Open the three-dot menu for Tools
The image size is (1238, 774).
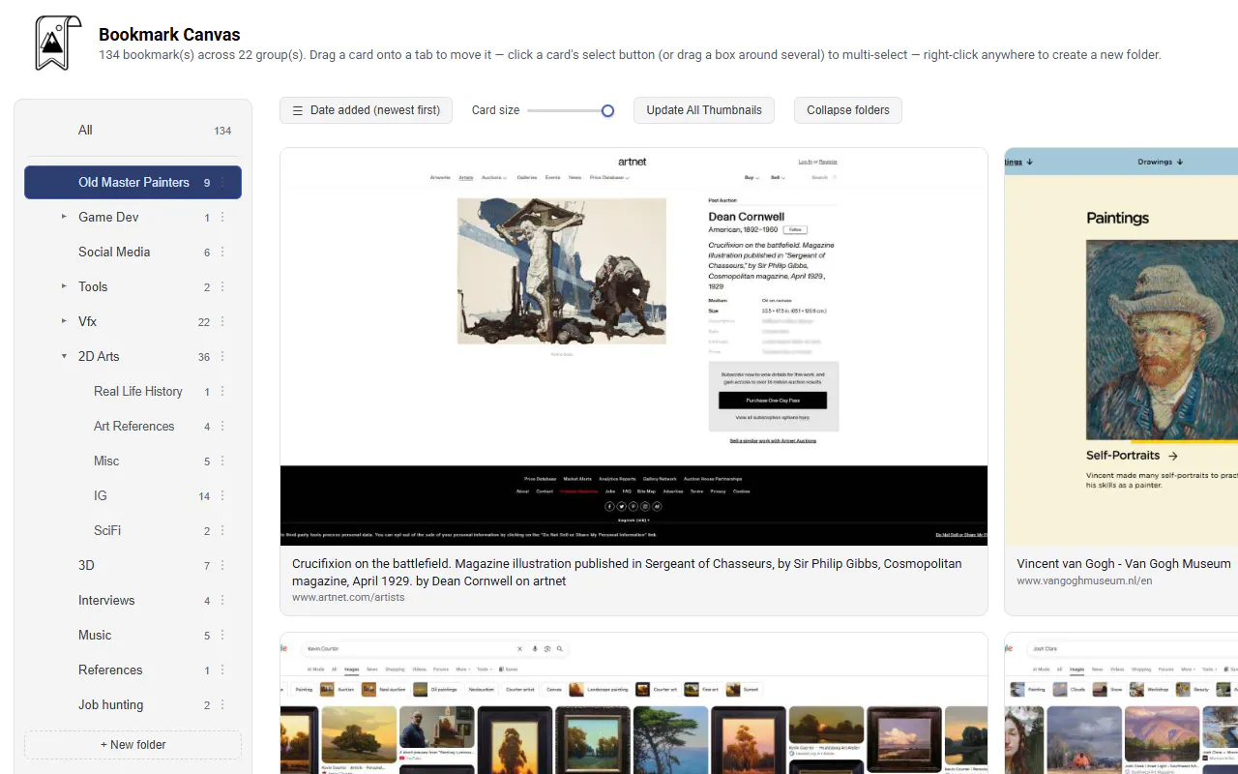[222, 286]
